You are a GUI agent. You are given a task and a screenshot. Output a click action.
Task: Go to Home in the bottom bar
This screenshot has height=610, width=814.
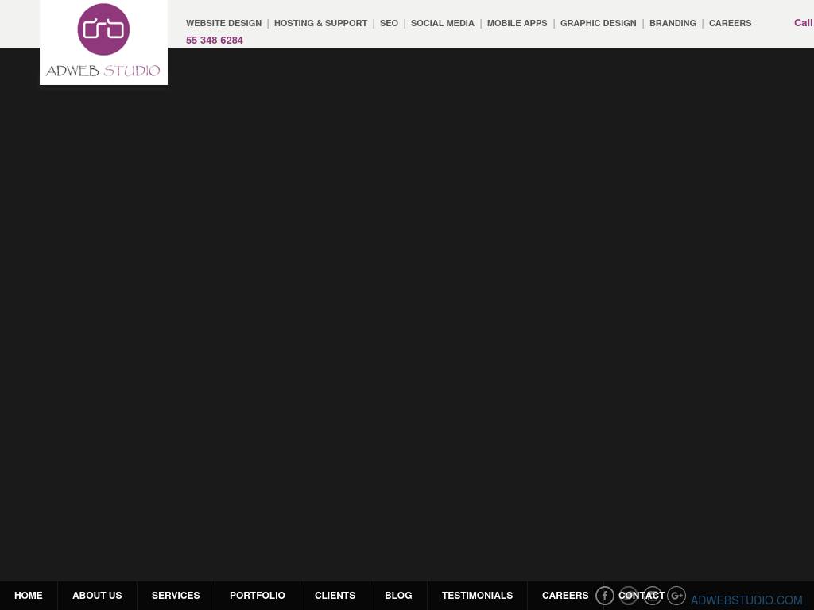[x=29, y=596]
